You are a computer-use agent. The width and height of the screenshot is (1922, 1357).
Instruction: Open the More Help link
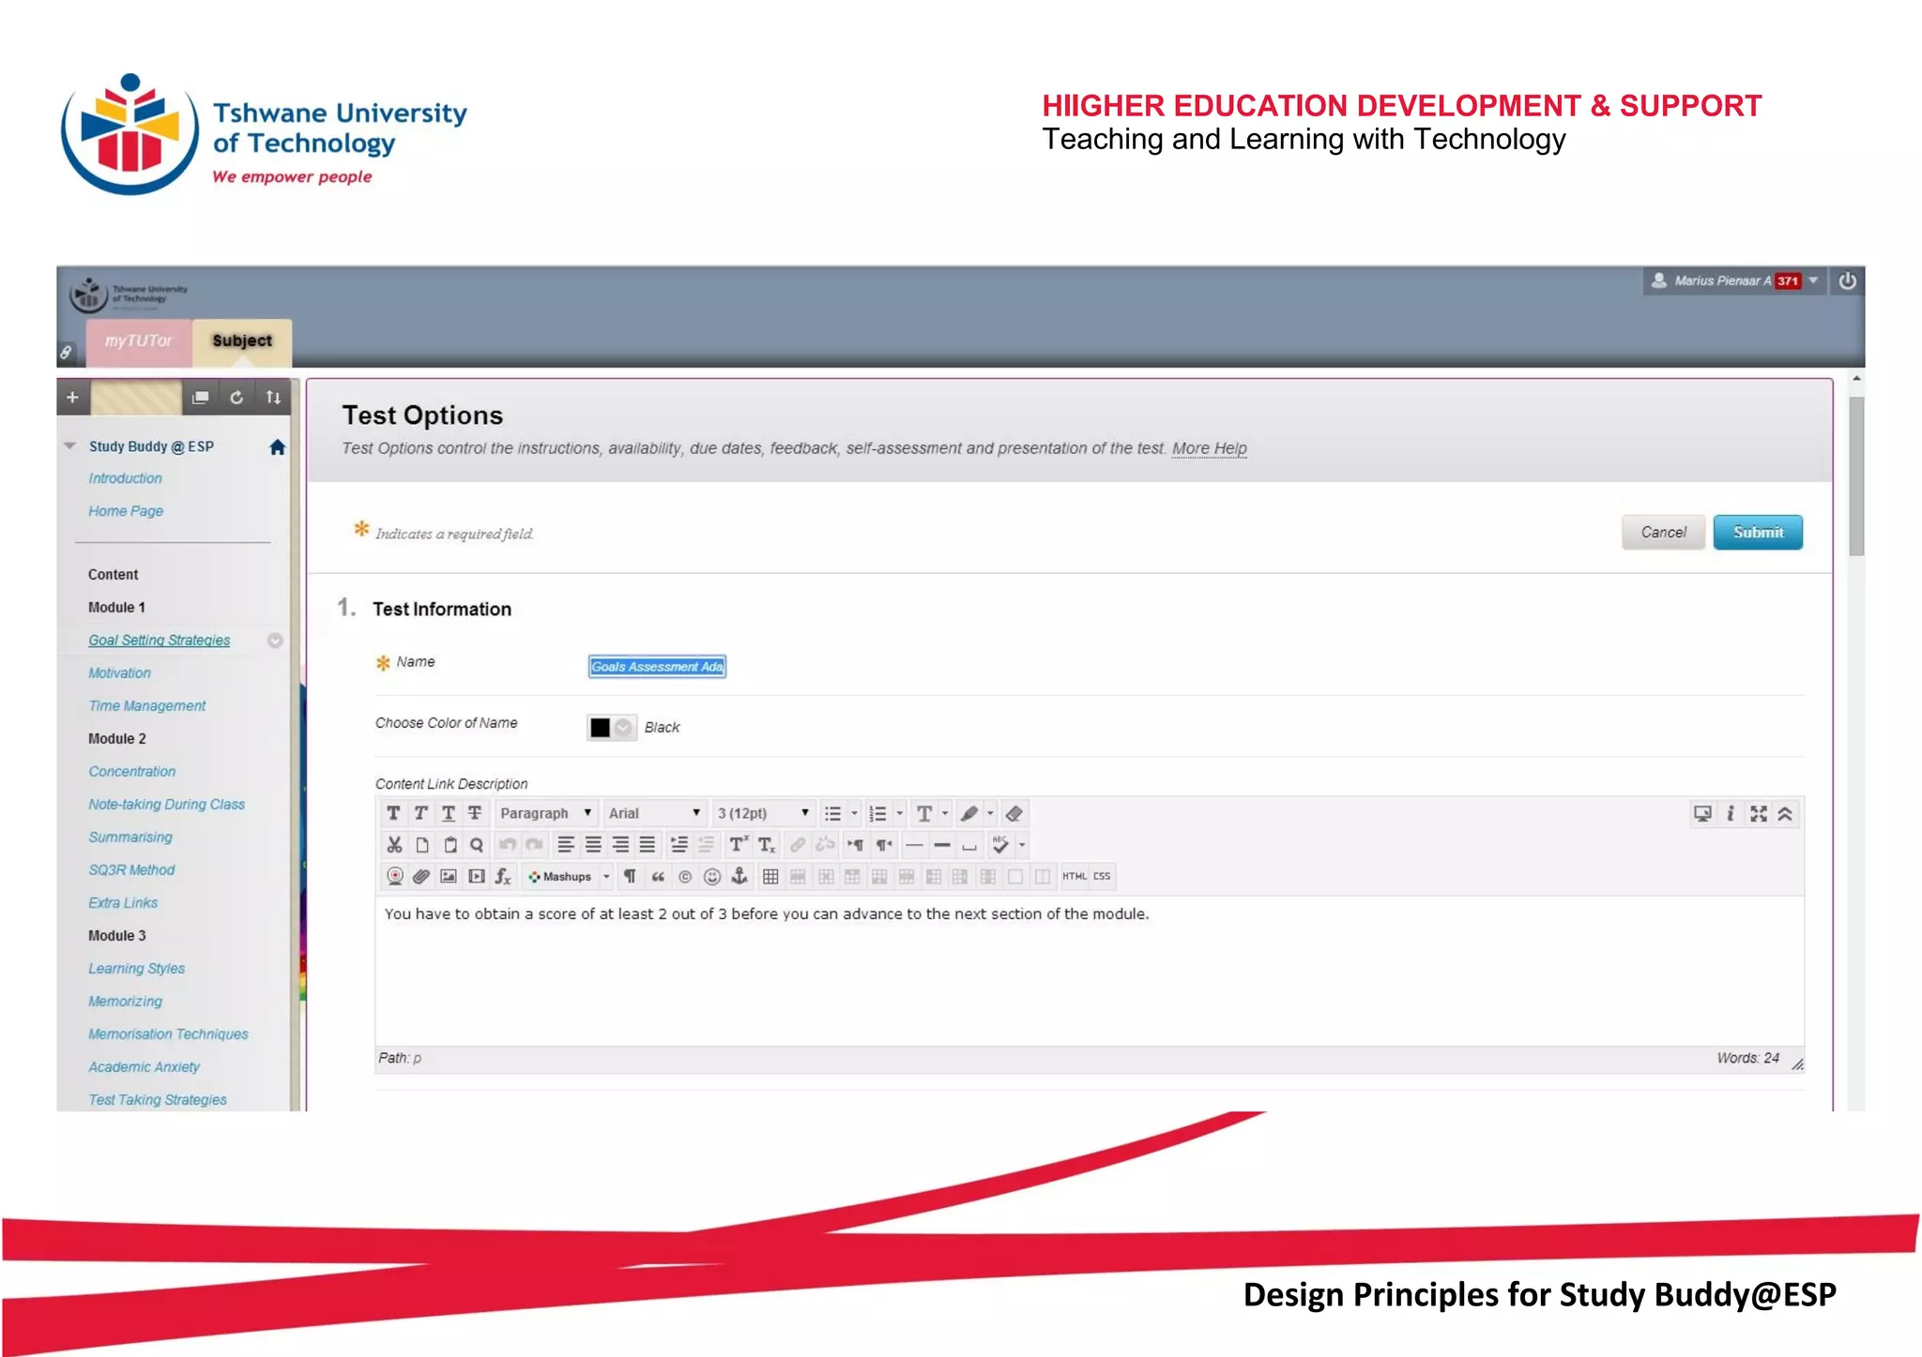[x=1209, y=448]
